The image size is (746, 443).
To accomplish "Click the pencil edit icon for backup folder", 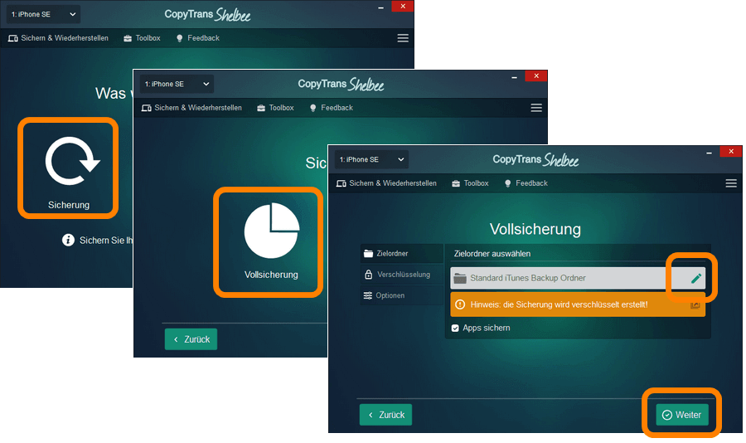I will point(696,278).
